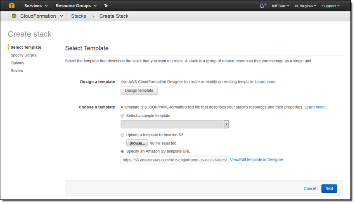Click the AWS orange cube logo
Viewport: 355px width, 204px height.
12,5
